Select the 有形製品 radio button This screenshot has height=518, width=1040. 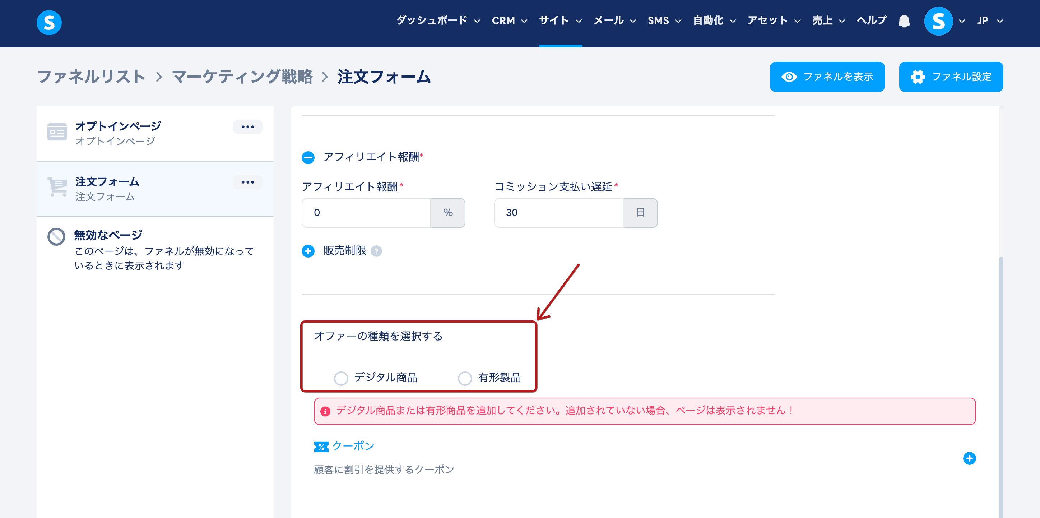point(465,378)
